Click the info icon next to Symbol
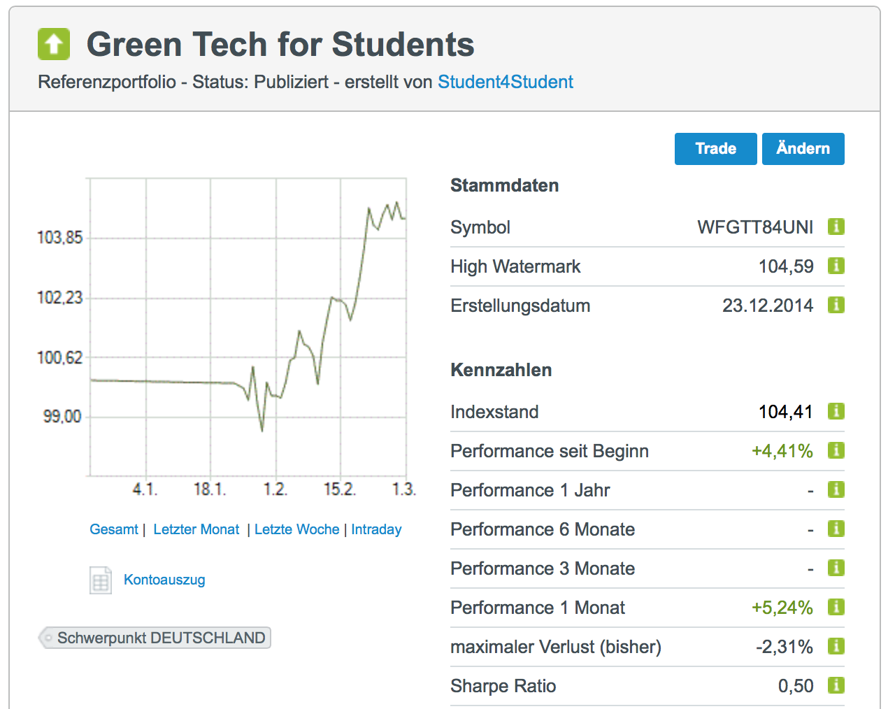The width and height of the screenshot is (888, 709). 836,227
